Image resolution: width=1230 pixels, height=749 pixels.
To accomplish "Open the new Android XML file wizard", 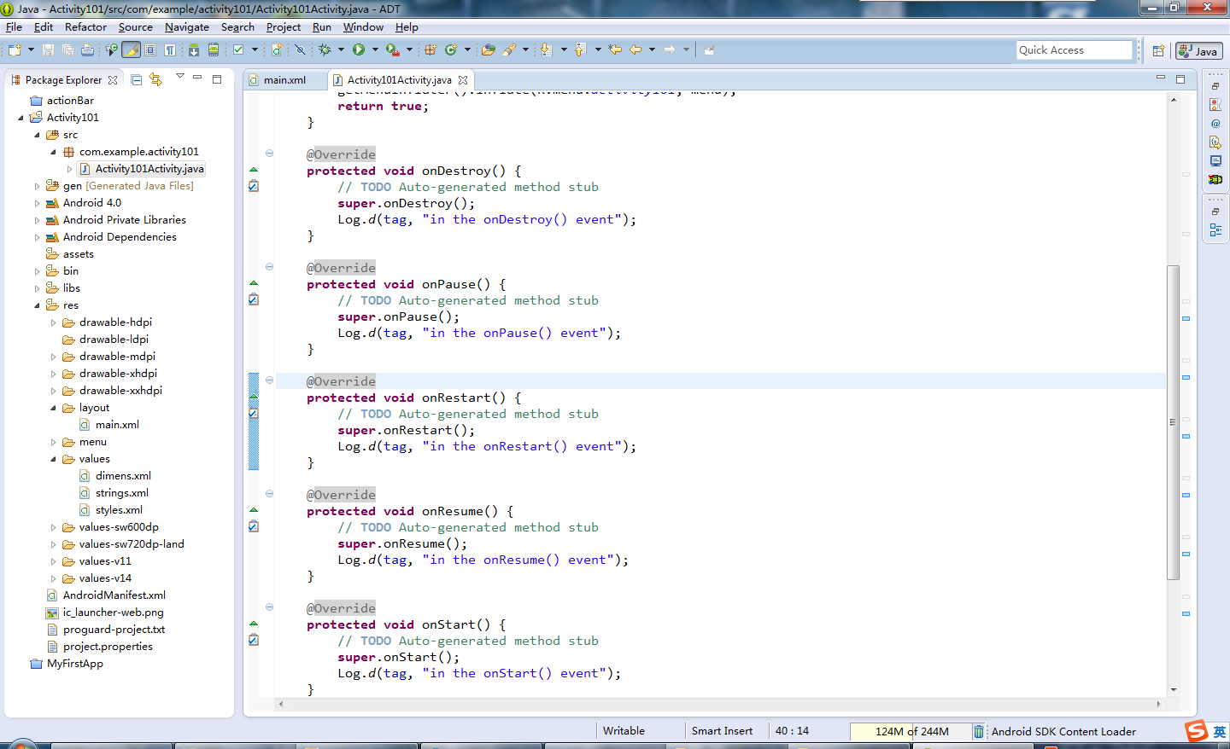I will pyautogui.click(x=277, y=50).
